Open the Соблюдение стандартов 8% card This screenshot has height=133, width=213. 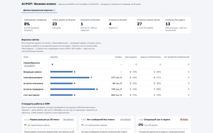pos(36,25)
